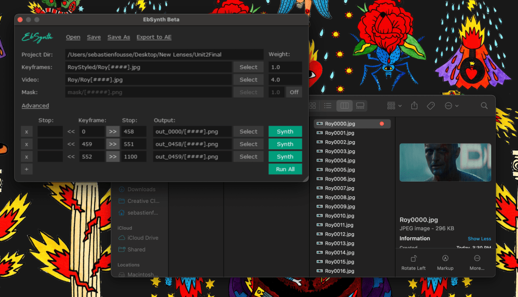This screenshot has height=297, width=518.
Task: Open Finder search magnifier
Action: click(x=484, y=106)
